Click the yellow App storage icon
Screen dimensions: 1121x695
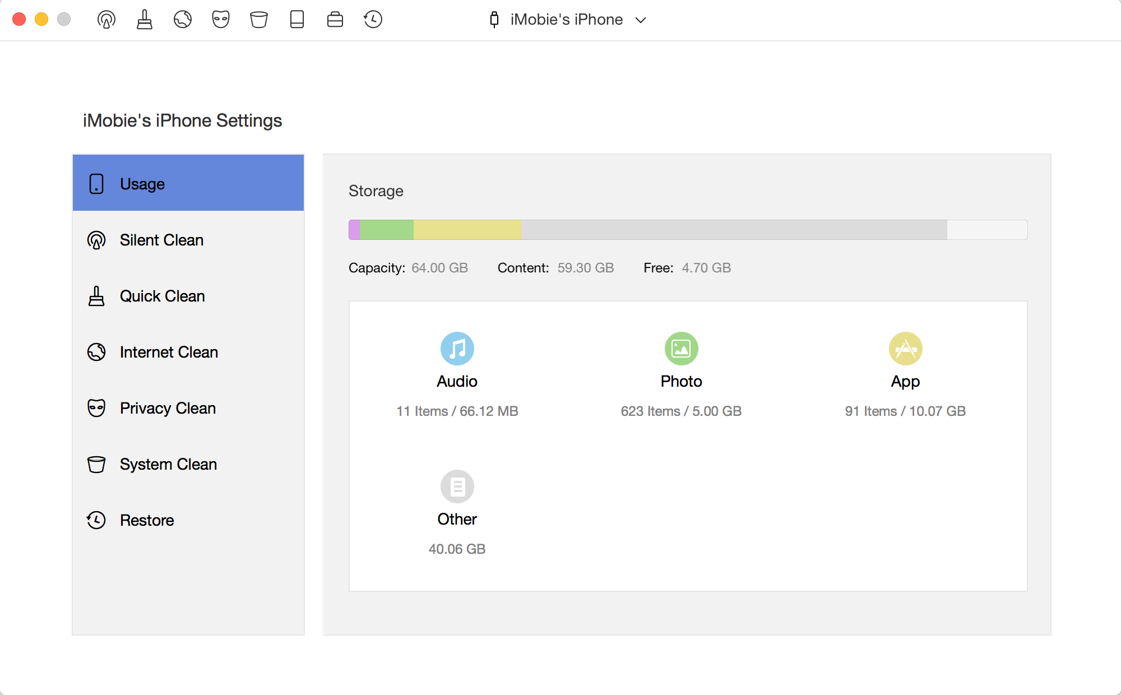pyautogui.click(x=906, y=349)
